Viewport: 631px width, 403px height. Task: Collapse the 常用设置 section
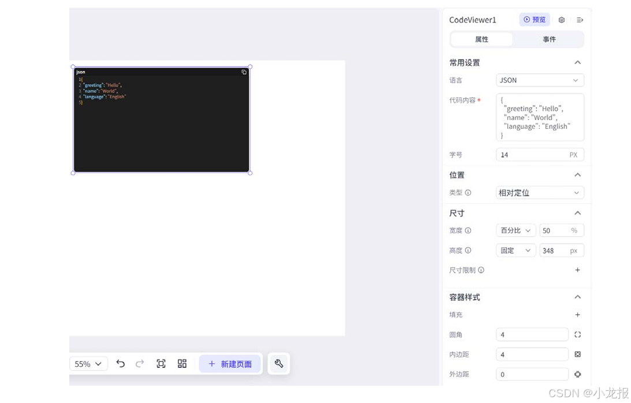577,62
